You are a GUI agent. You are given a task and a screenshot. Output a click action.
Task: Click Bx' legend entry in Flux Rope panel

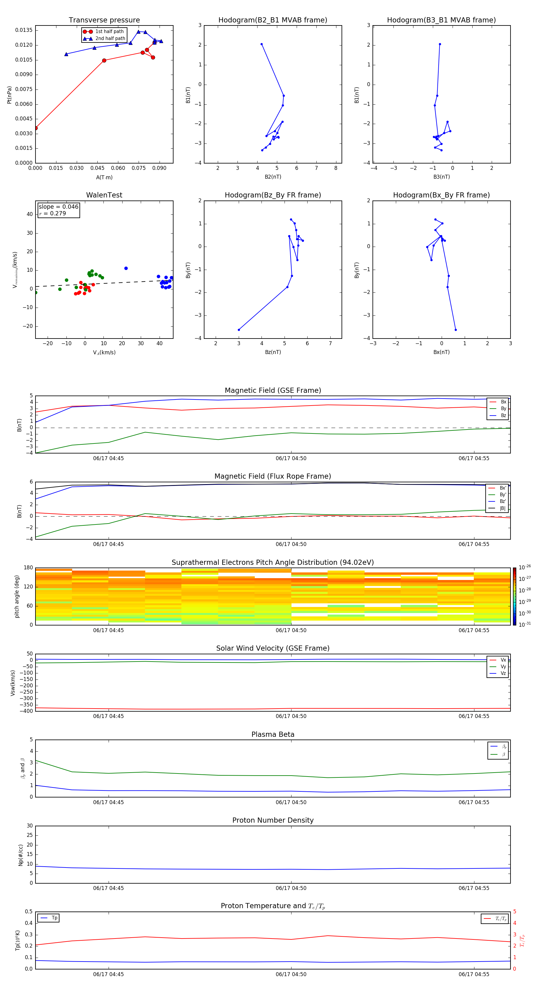pyautogui.click(x=497, y=488)
